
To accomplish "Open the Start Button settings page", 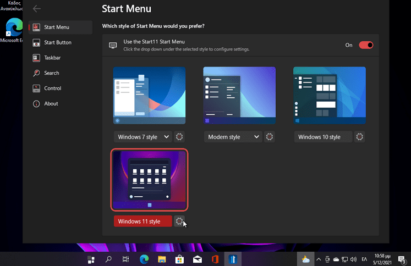I will click(x=61, y=42).
